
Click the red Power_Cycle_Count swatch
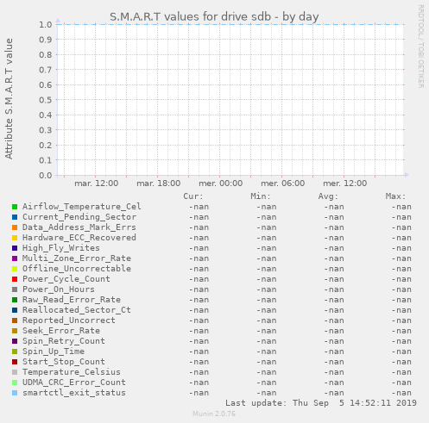15,279
